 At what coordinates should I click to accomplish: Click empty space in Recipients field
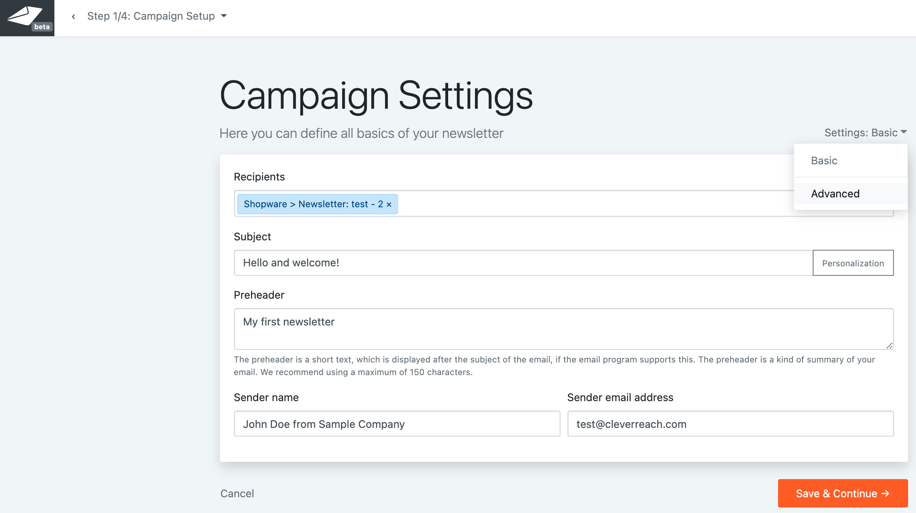coord(591,204)
